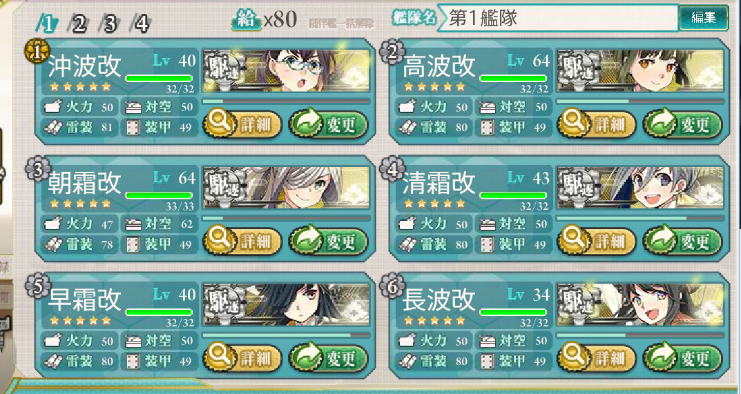Click the 給 supply icon
The height and width of the screenshot is (394, 741).
(x=247, y=20)
